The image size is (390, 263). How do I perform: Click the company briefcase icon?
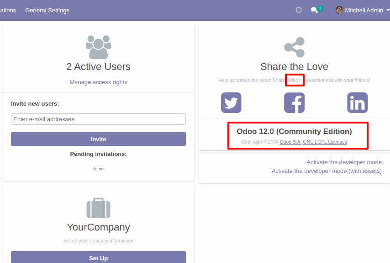98,208
